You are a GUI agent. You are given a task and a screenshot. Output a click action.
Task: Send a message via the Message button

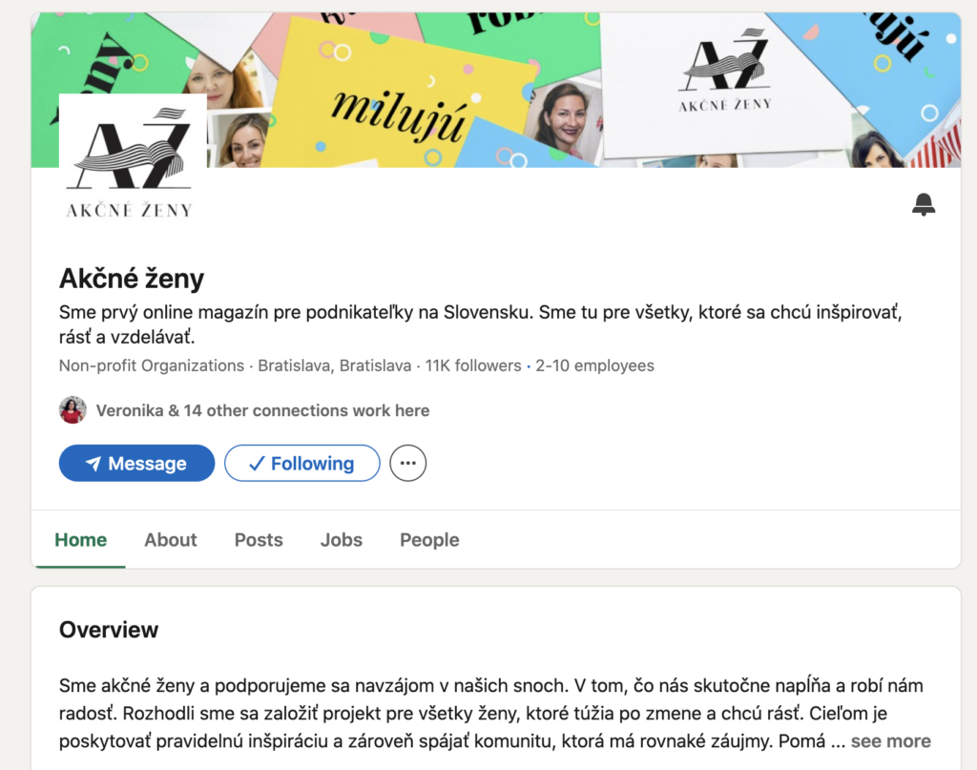click(137, 463)
